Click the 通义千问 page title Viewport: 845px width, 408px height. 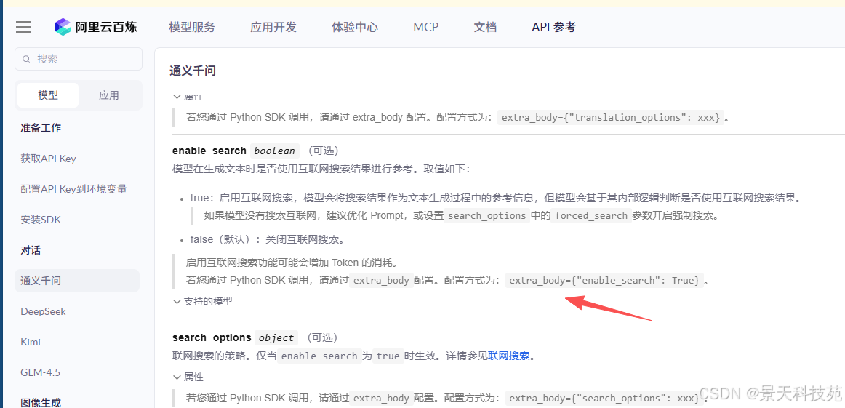point(193,71)
